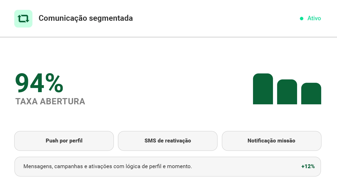Click the +12% growth badge
This screenshot has height=191, width=337.
pos(308,166)
